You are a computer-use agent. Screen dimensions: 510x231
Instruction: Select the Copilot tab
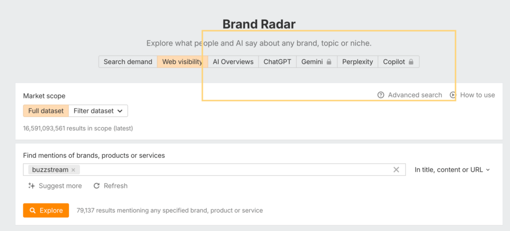click(399, 62)
